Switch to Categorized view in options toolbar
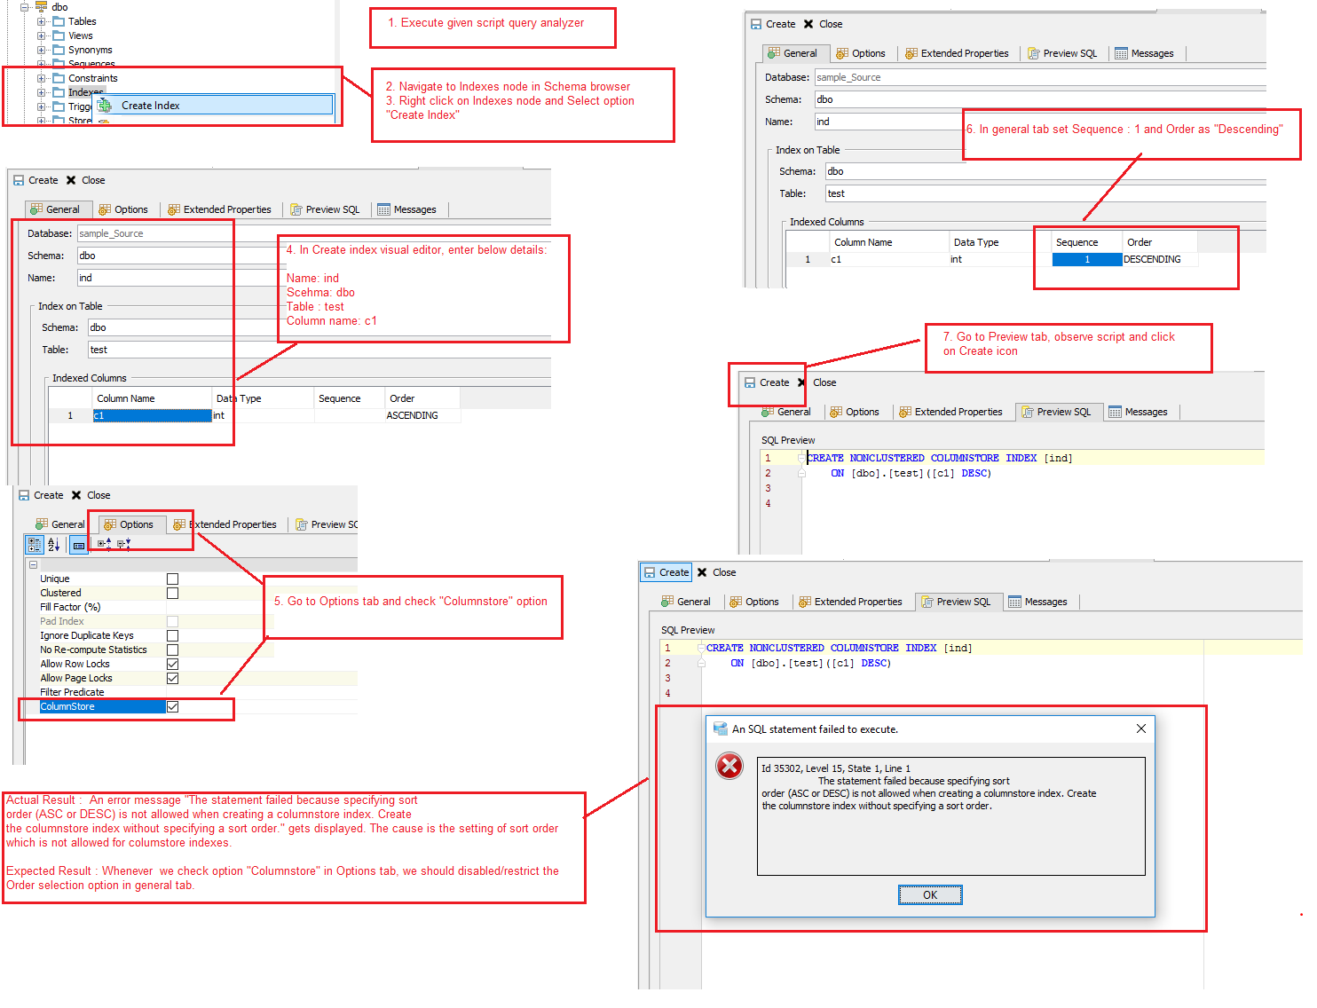Viewport: 1317px width, 1008px height. point(35,544)
